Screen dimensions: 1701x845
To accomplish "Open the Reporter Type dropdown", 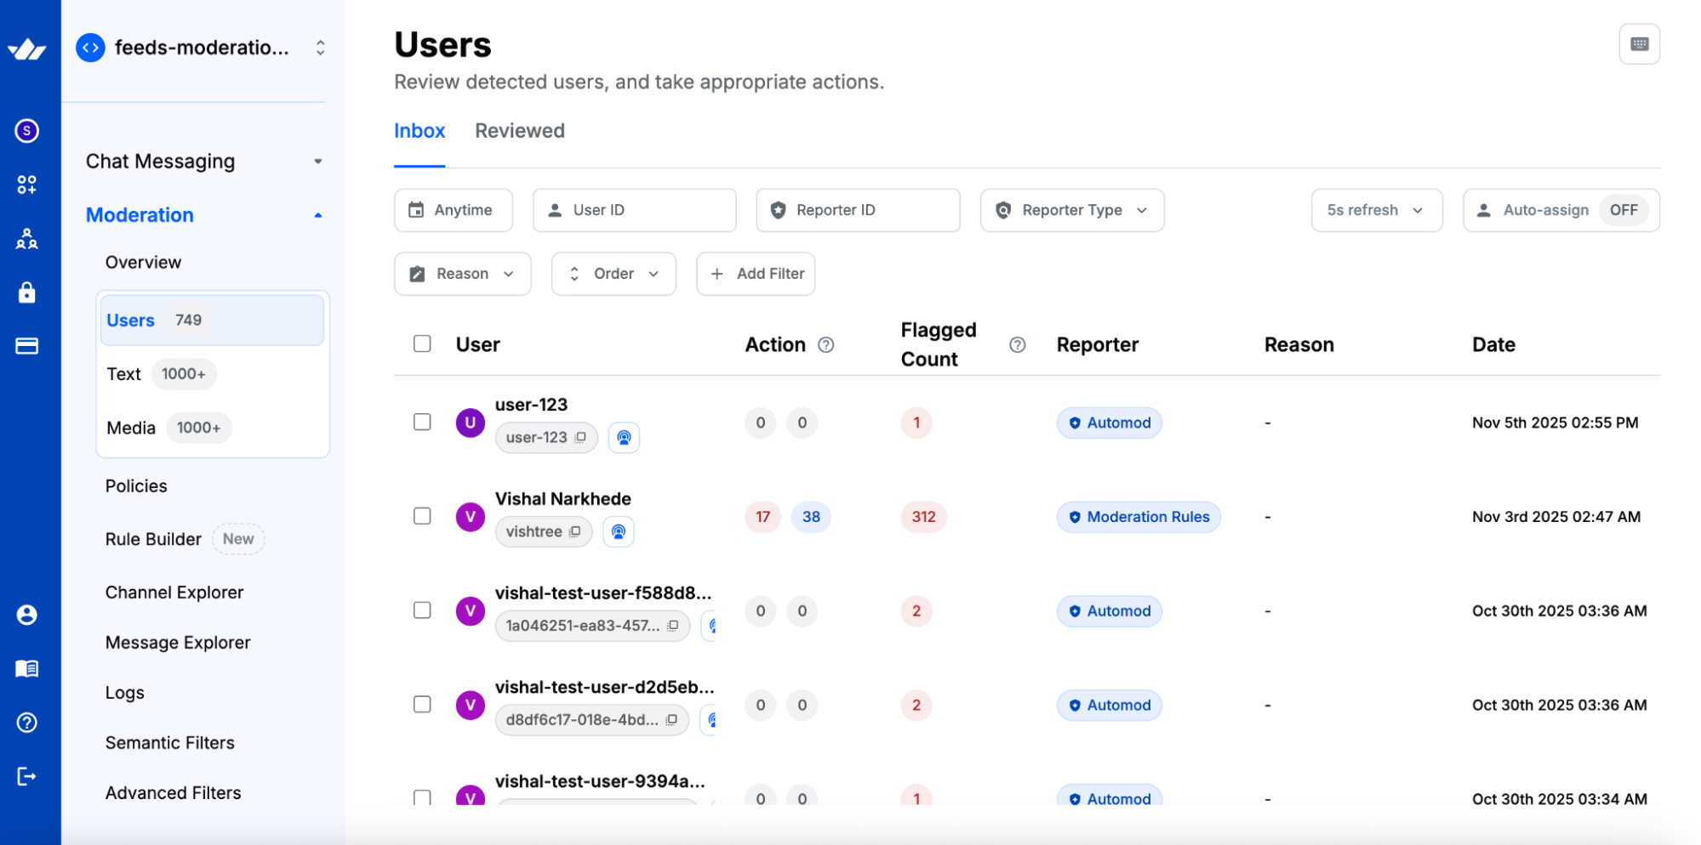I will [1071, 210].
